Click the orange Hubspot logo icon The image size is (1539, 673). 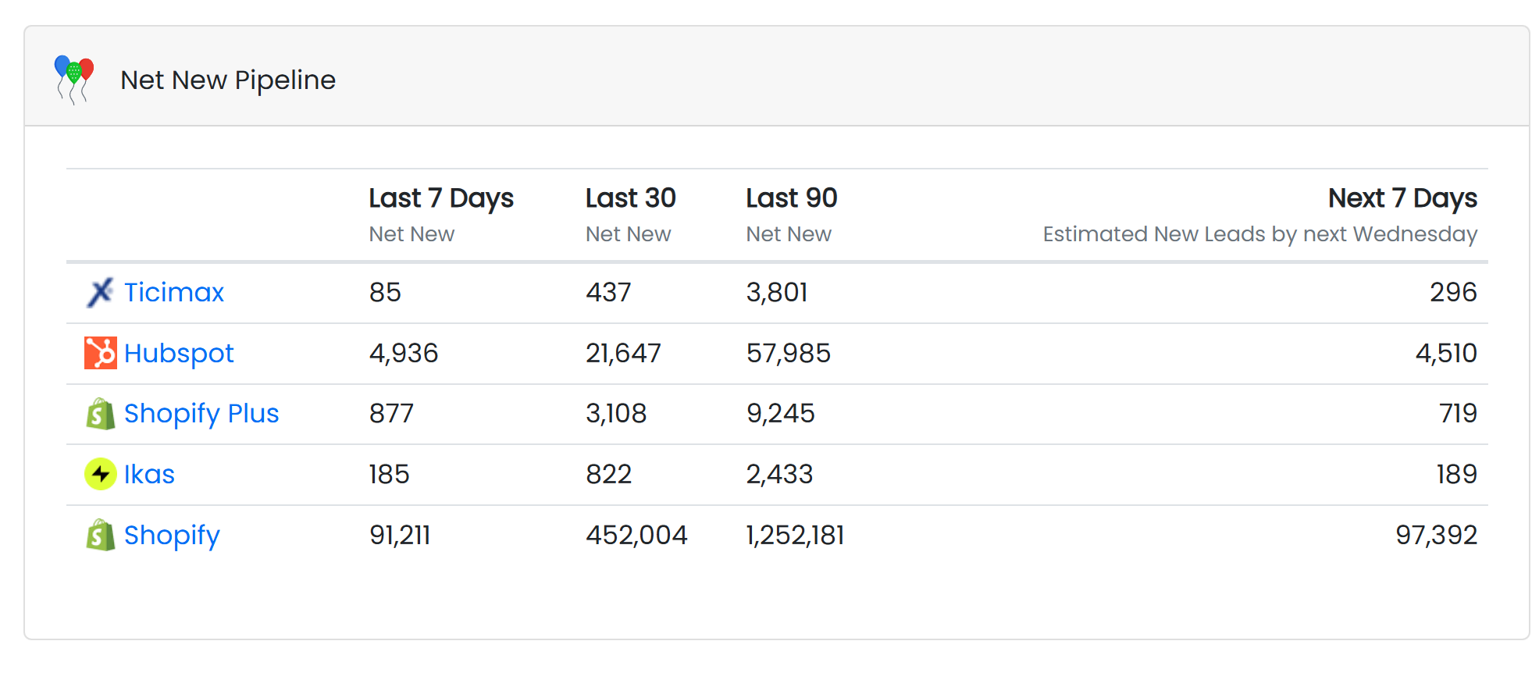[x=100, y=353]
